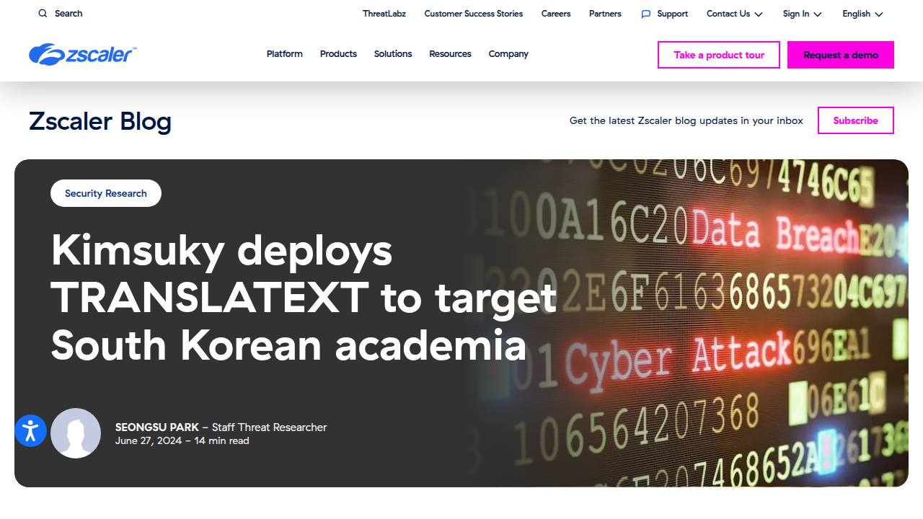Click the Support link text
923x519 pixels.
[x=672, y=14]
